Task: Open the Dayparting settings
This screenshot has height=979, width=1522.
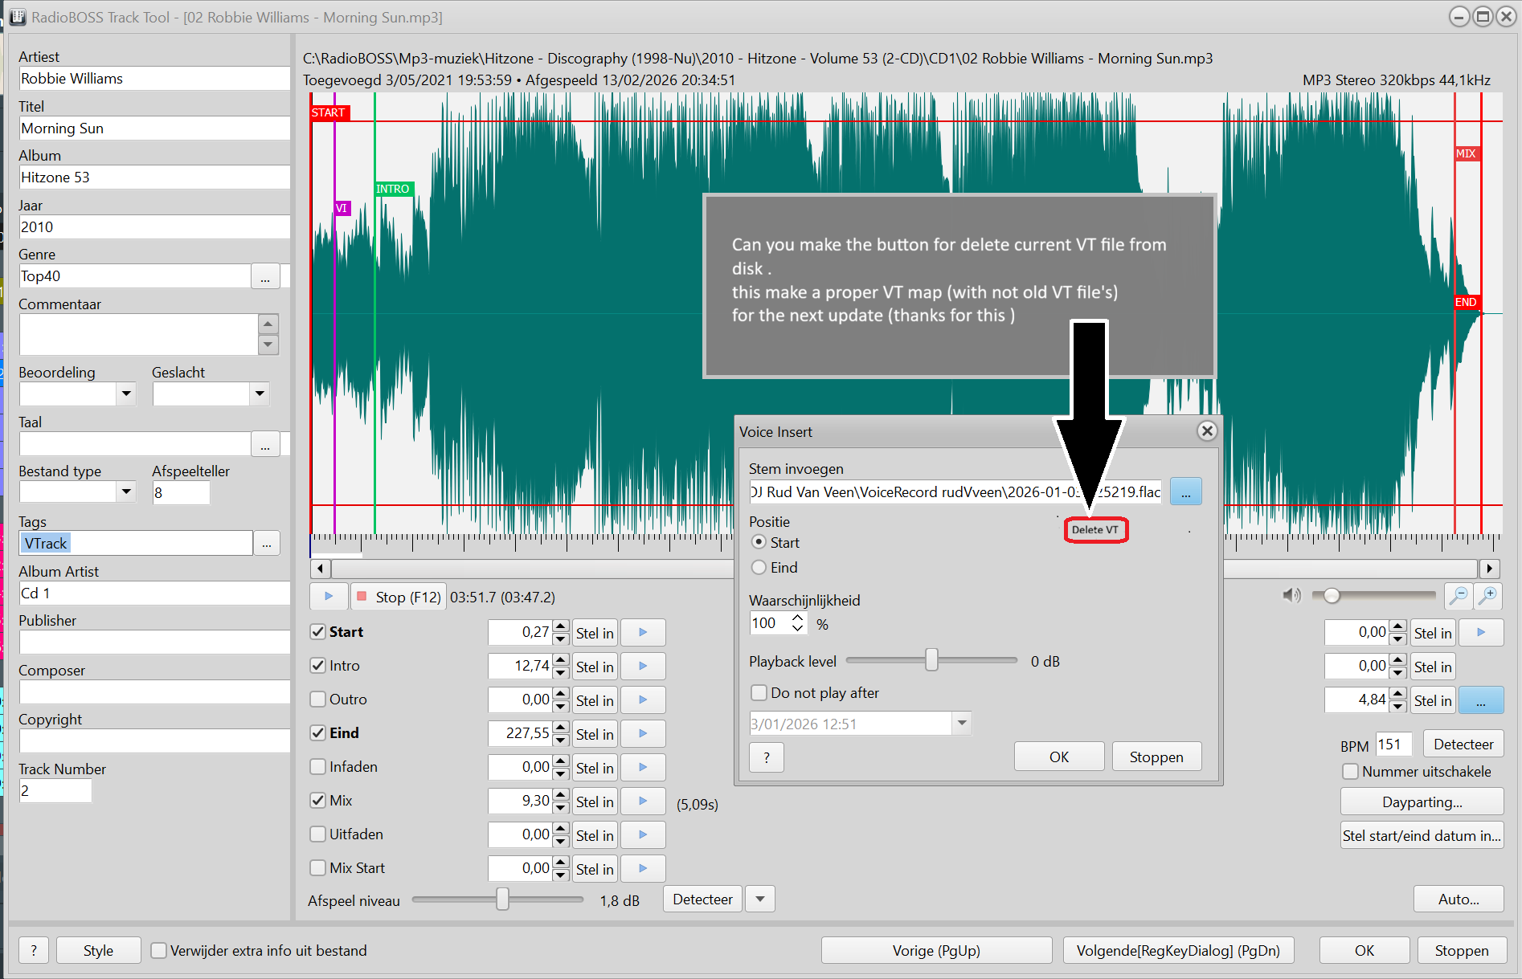Action: click(x=1422, y=802)
